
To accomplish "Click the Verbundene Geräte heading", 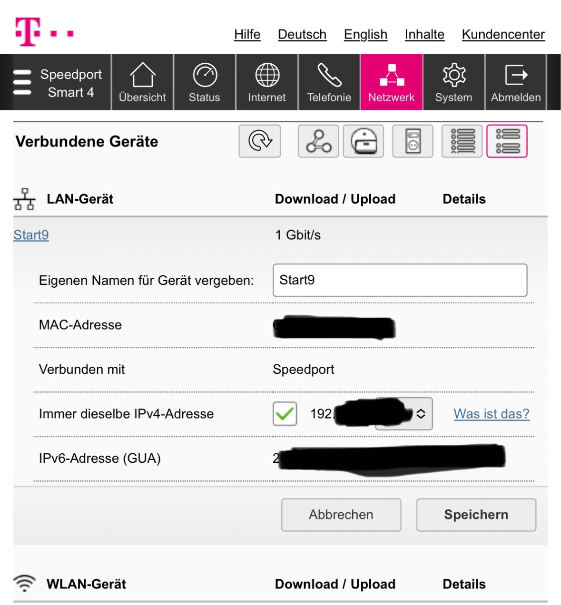I will tap(87, 141).
